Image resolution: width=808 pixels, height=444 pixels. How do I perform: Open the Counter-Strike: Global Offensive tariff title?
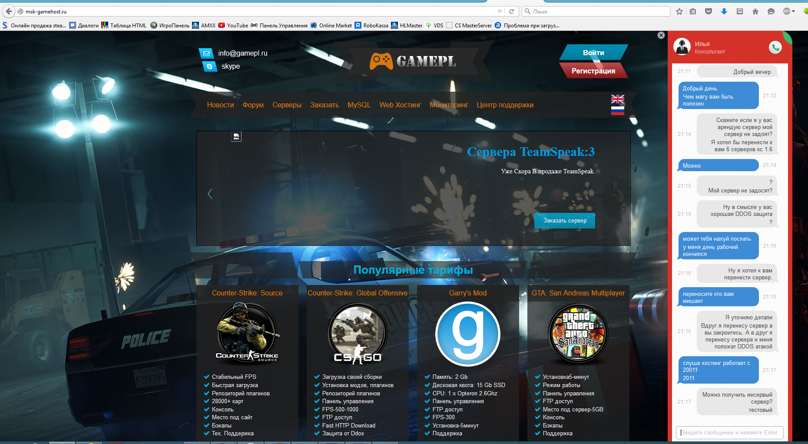[x=358, y=293]
